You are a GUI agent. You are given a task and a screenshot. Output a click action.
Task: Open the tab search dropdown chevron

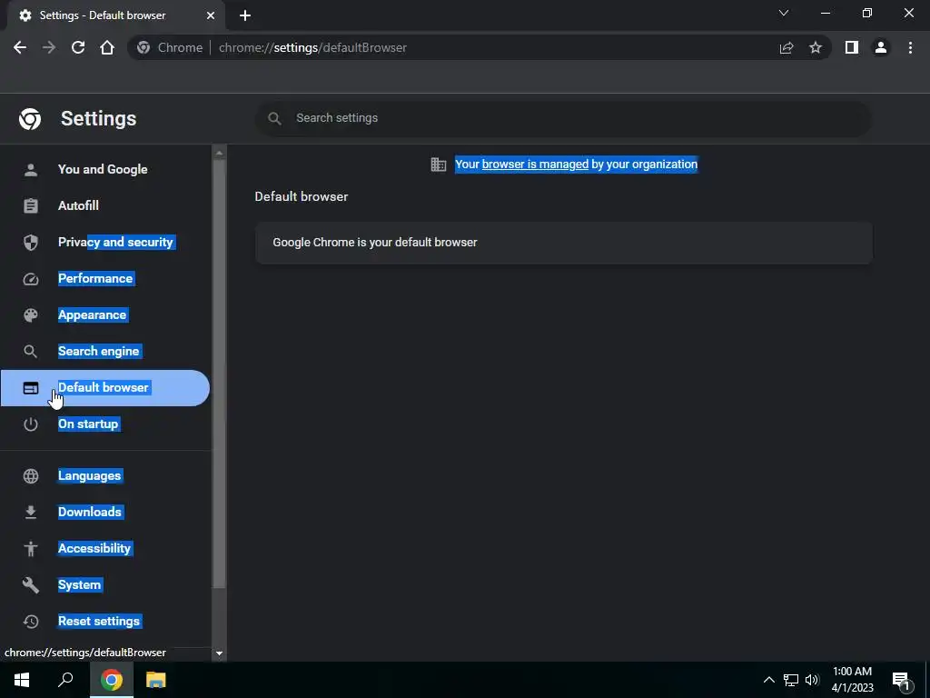click(784, 13)
